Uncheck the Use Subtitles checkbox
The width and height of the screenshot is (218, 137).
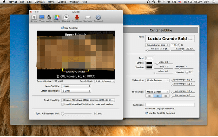point(63,28)
